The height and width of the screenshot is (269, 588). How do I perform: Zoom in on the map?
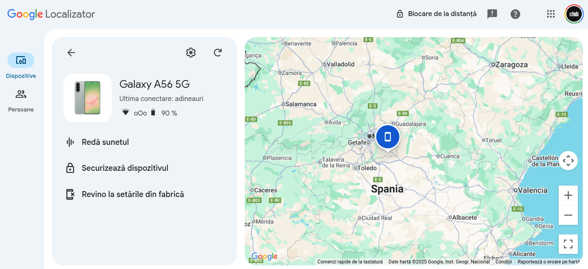tap(568, 195)
